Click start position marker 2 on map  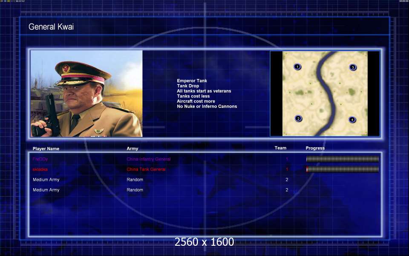(x=298, y=119)
